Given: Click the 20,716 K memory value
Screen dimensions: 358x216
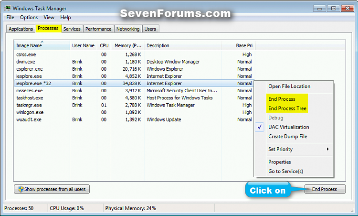Looking at the screenshot, I should [x=132, y=69].
